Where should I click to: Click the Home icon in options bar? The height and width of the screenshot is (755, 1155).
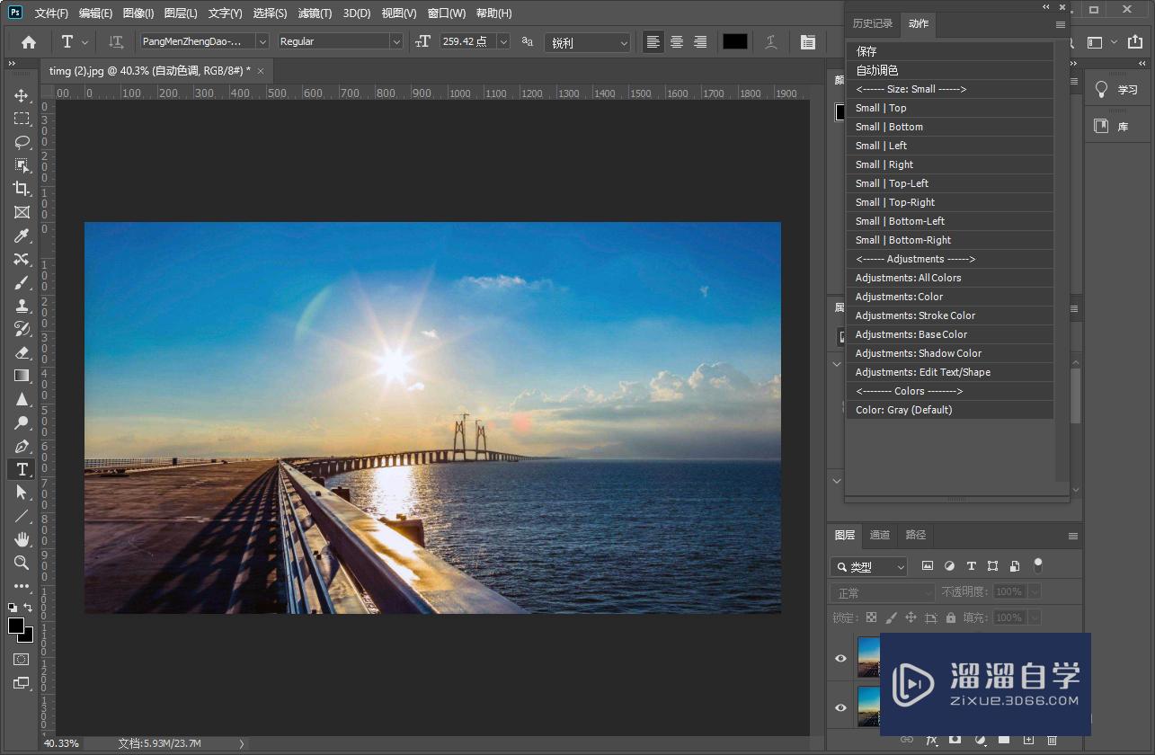pos(29,41)
